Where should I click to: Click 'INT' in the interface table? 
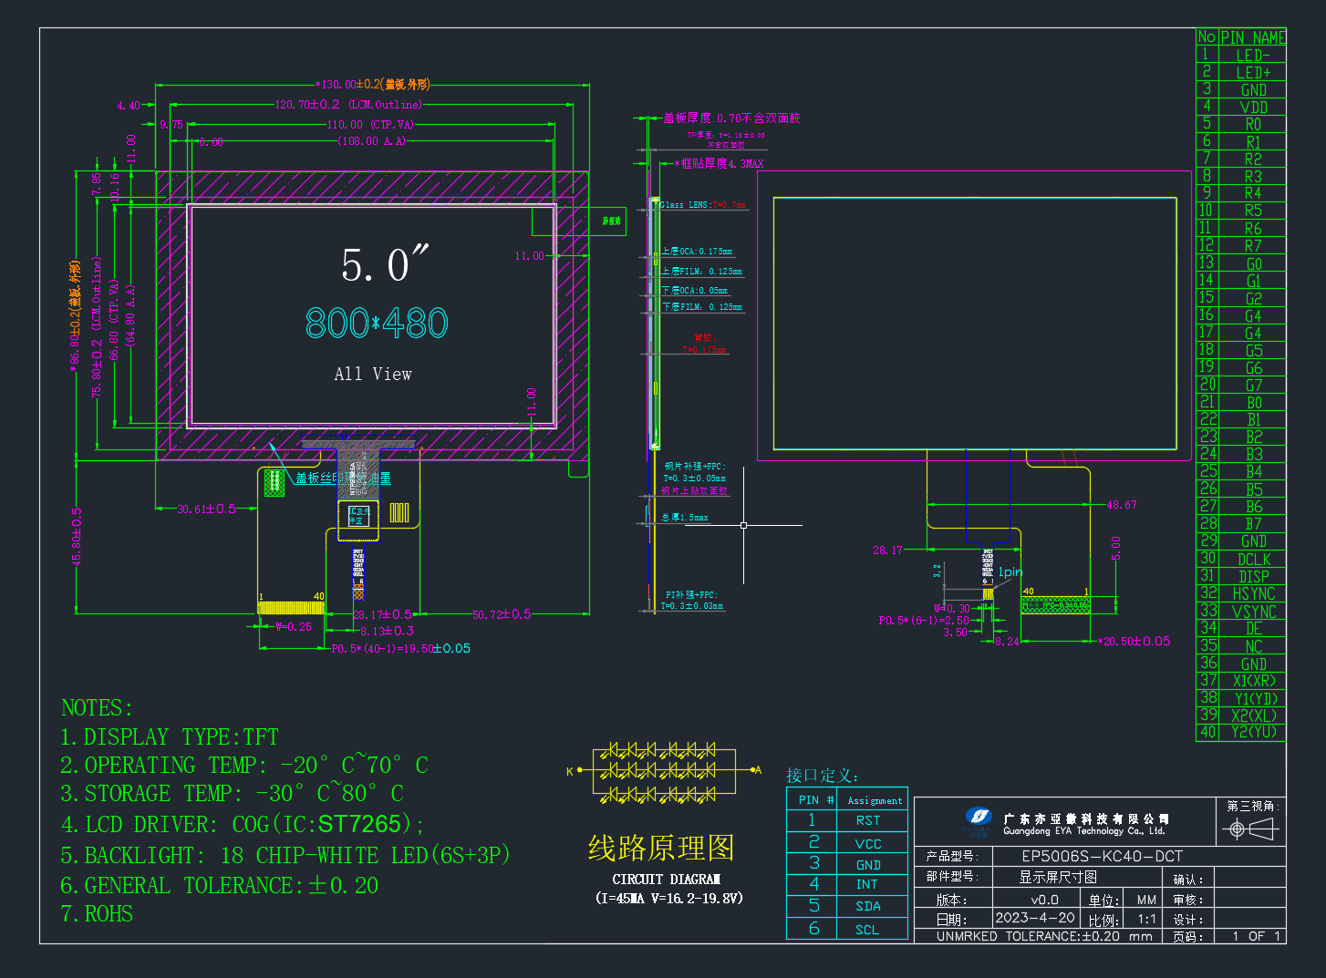(x=866, y=885)
